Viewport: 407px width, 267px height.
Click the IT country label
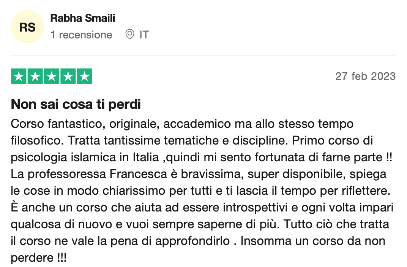click(144, 35)
